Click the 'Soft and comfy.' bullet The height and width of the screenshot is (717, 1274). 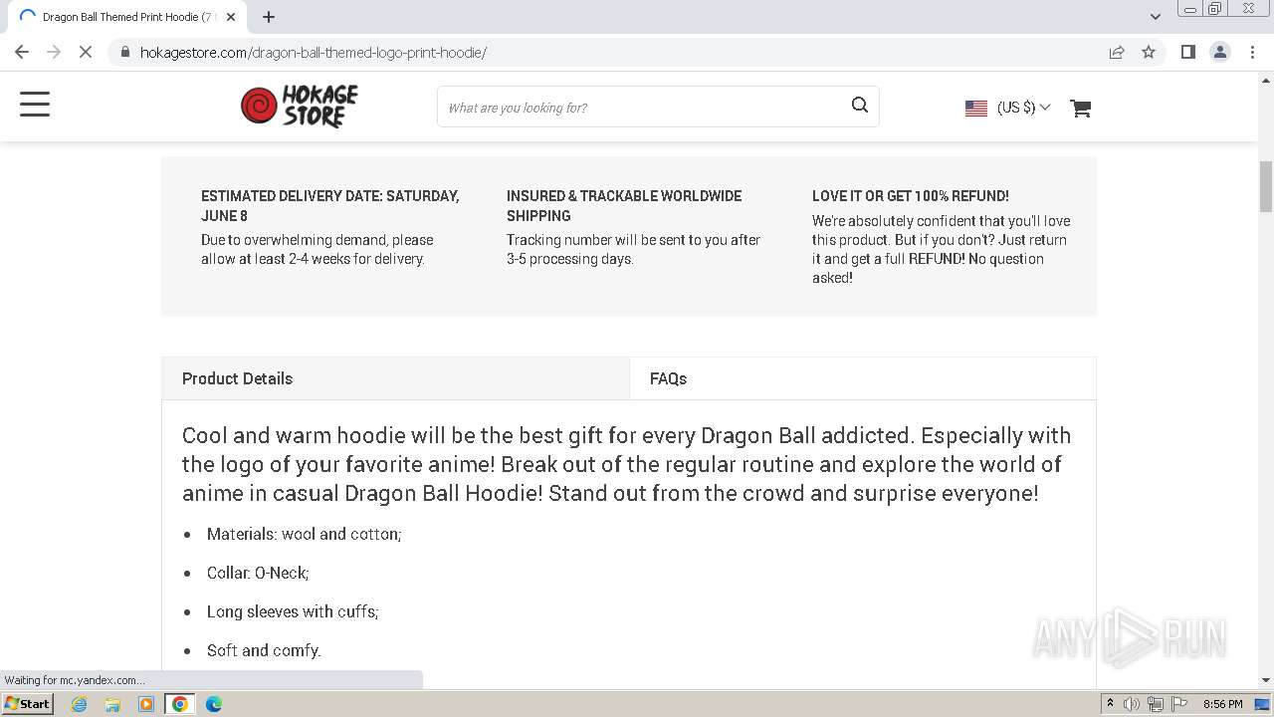click(264, 650)
